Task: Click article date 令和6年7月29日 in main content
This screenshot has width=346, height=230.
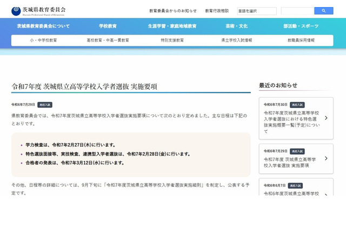Action: [x=23, y=105]
